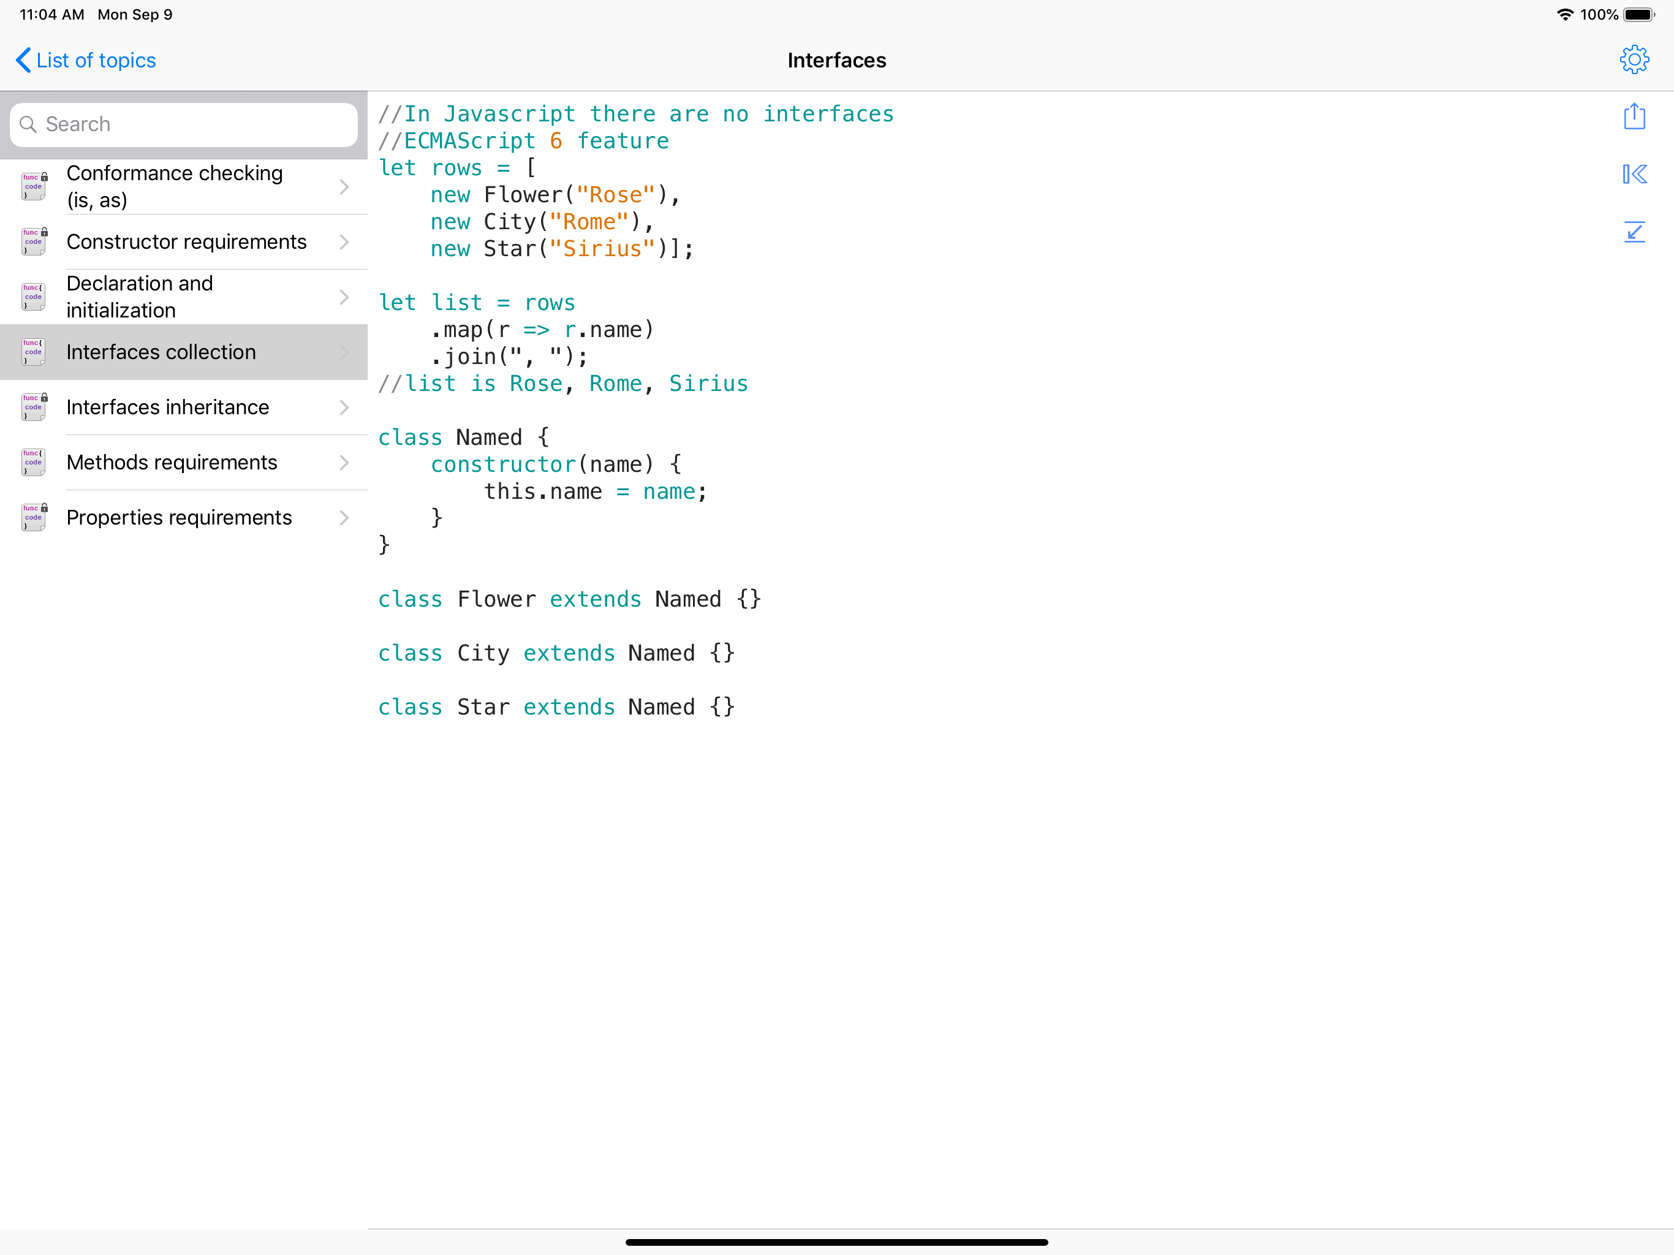1674x1255 pixels.
Task: Click code icon beside Constructor requirements
Action: [x=33, y=241]
